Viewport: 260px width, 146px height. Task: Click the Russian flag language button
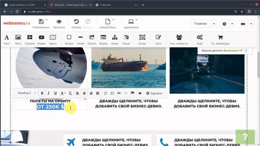[x=243, y=24]
